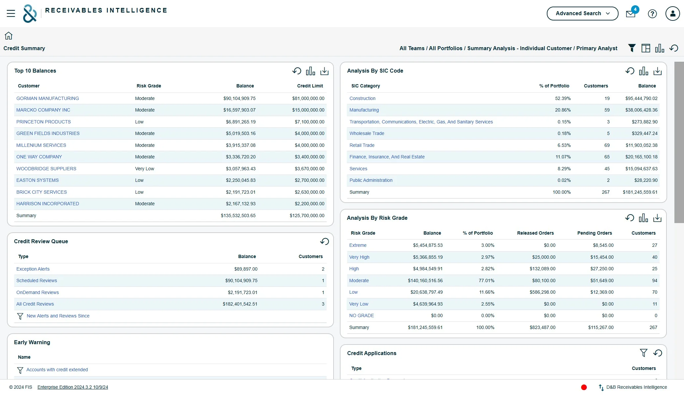This screenshot has width=684, height=395.
Task: Open the help question mark icon
Action: pyautogui.click(x=652, y=14)
